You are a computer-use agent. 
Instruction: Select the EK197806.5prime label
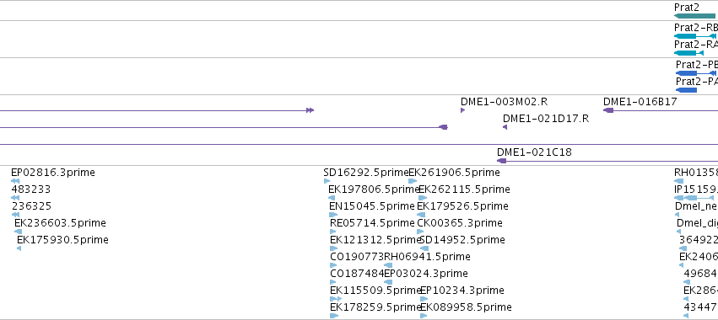373,189
